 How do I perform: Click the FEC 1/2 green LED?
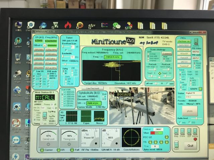coord(167,137)
